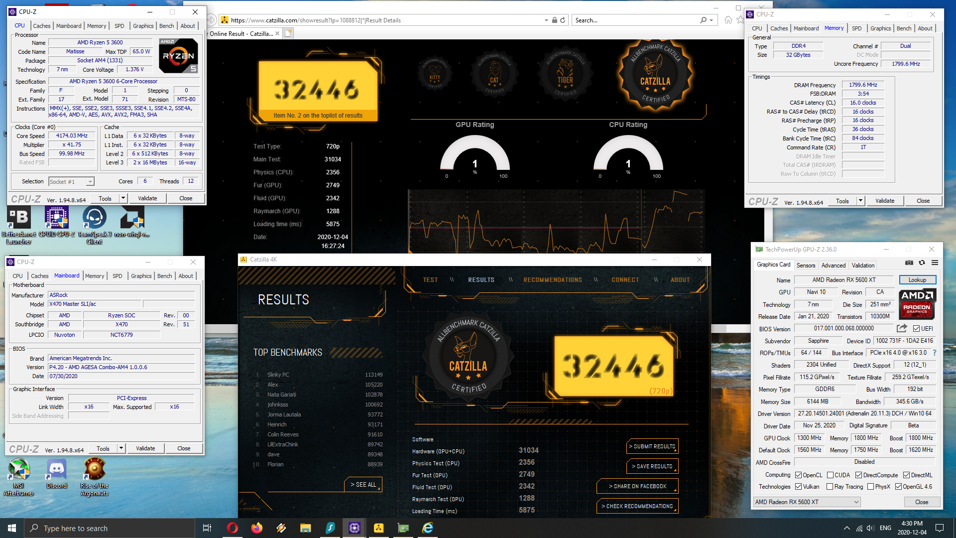Click SUBMIT RESULTS in Catzilla

[652, 446]
